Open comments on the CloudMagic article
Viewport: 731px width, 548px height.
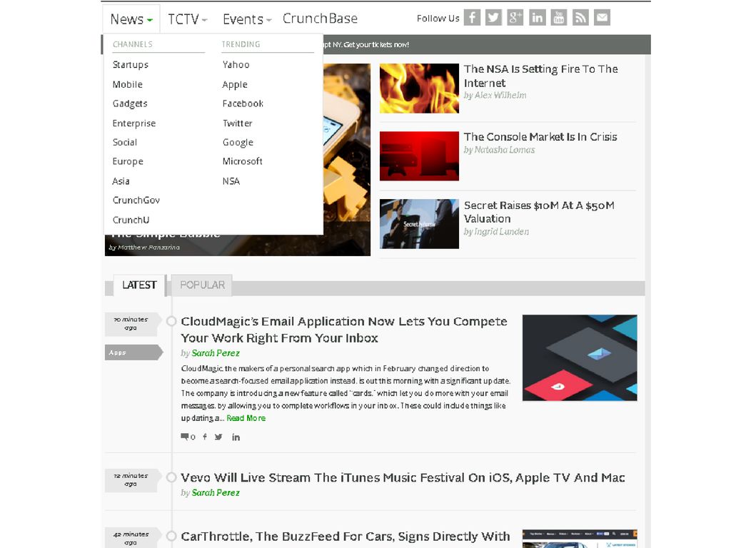pyautogui.click(x=188, y=437)
